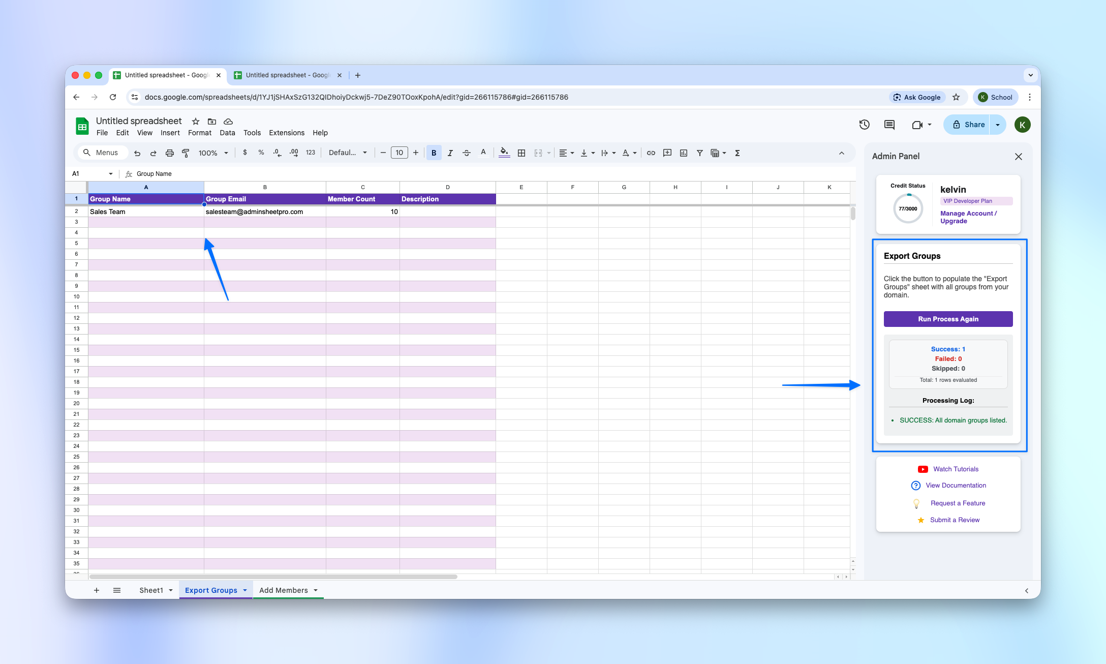1106x664 pixels.
Task: Click the Insert chart icon
Action: [x=684, y=153]
